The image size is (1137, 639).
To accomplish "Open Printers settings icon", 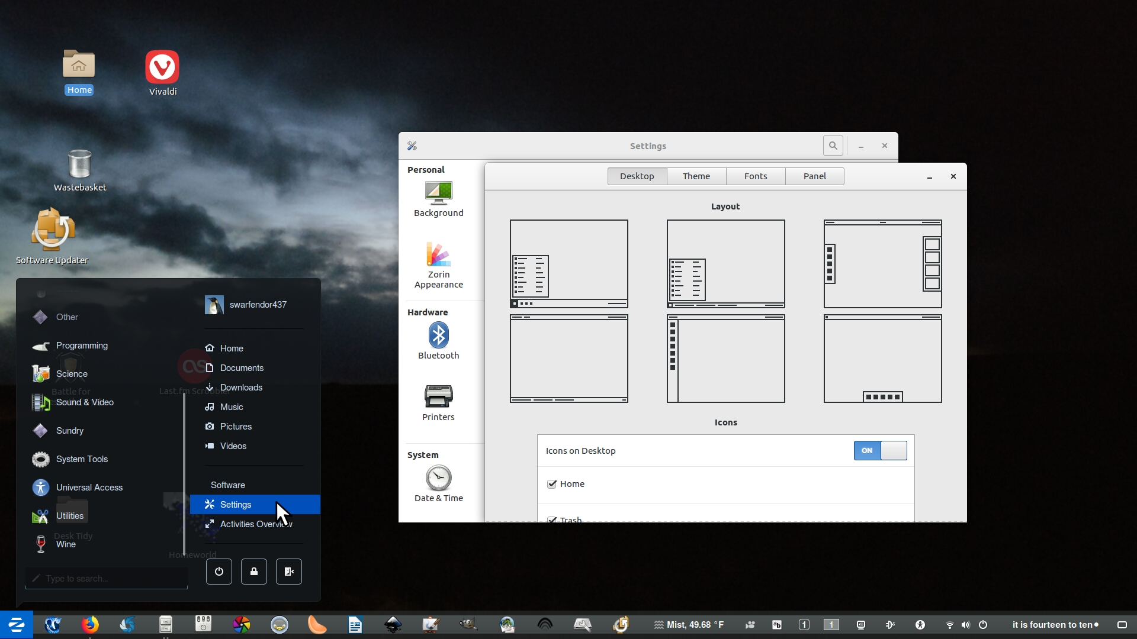I will click(x=438, y=402).
